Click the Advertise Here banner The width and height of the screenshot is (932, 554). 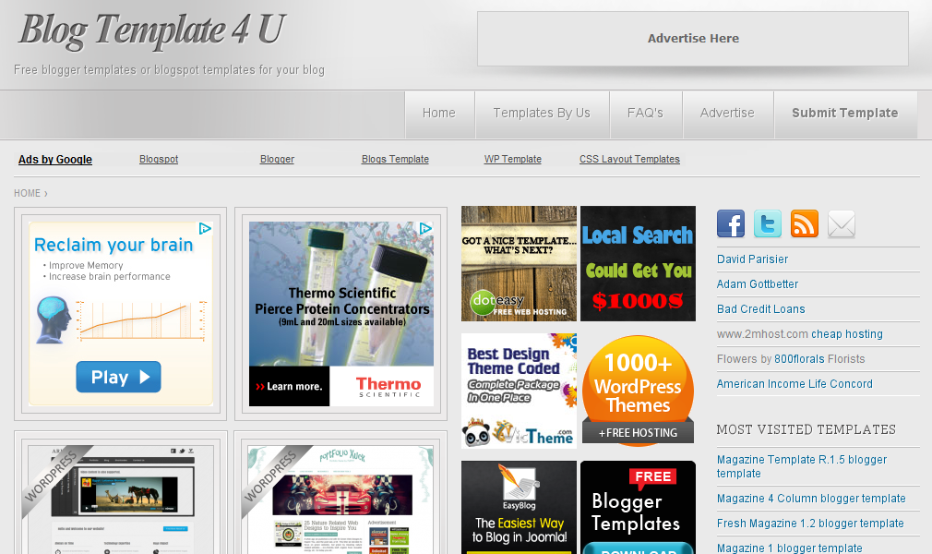(x=692, y=39)
